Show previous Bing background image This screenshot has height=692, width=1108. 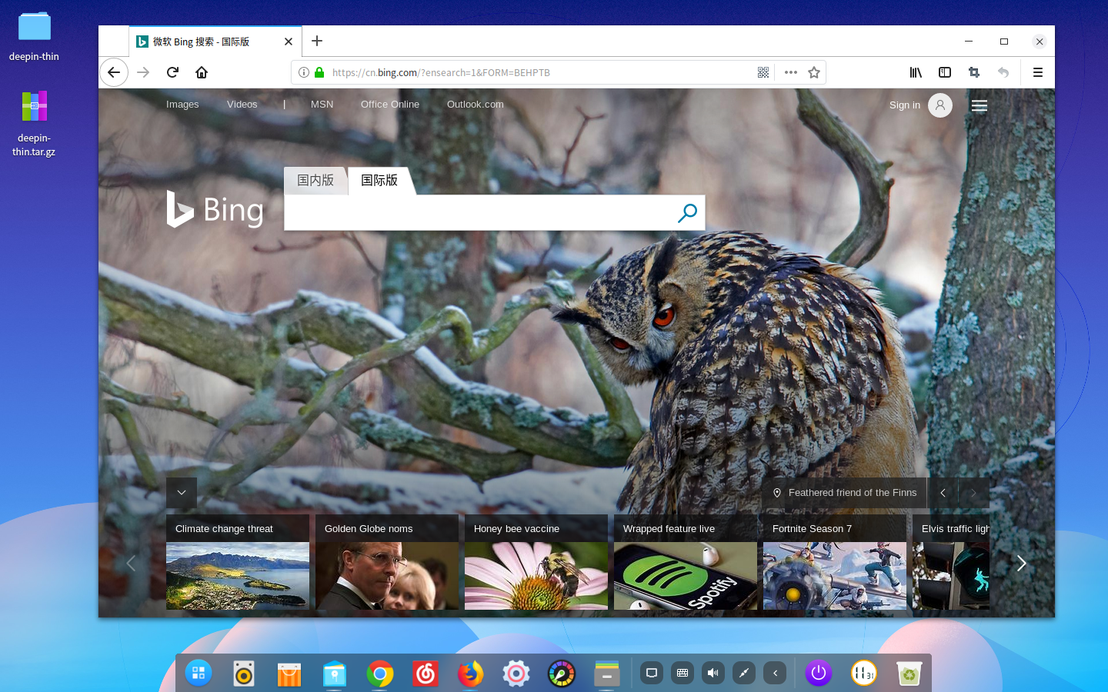point(943,493)
